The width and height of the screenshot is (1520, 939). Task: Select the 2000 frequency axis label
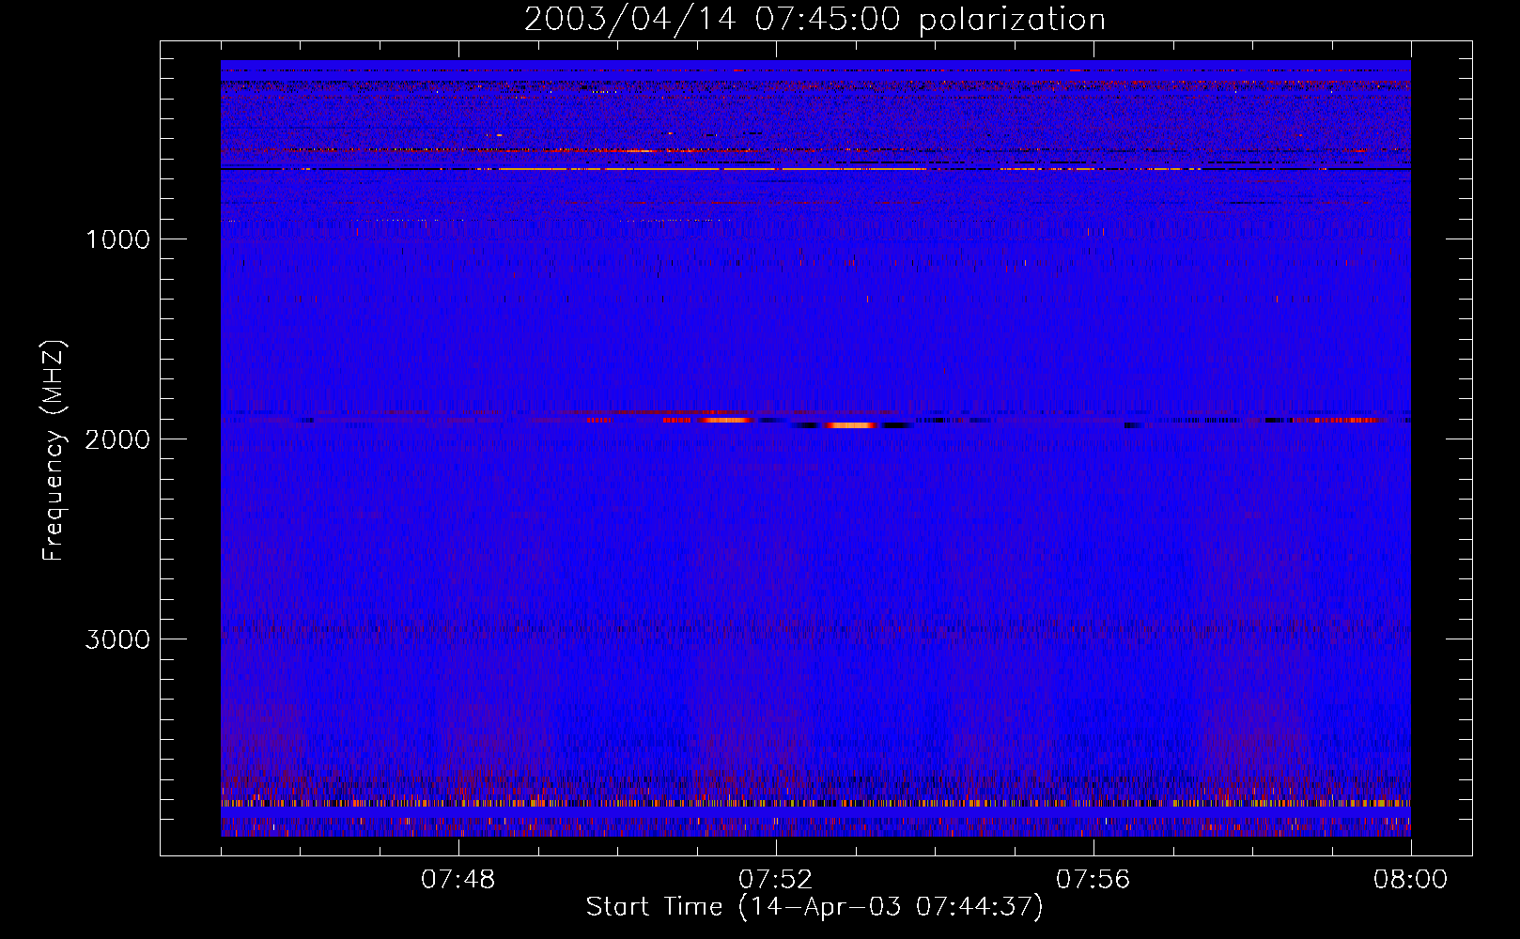pos(117,439)
